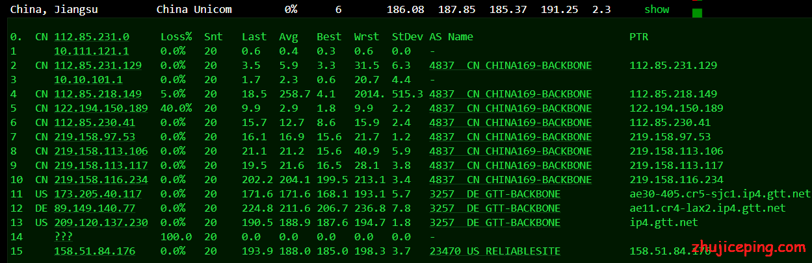Click the CHINA169-BACKBONE AS link in hop 6

pyautogui.click(x=510, y=123)
